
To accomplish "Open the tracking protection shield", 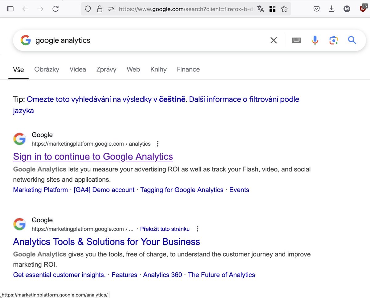I will click(x=88, y=9).
